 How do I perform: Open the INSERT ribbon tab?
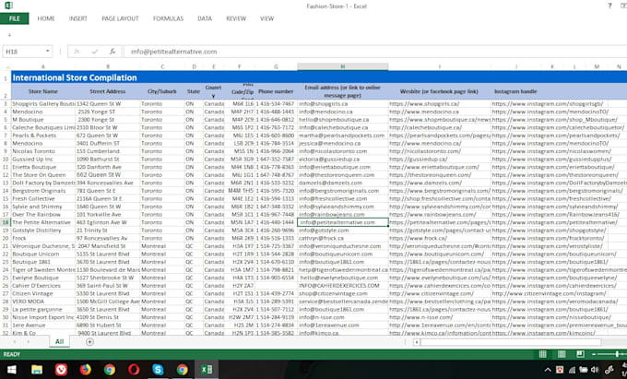78,18
